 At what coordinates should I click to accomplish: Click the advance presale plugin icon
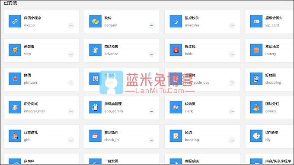95,50
